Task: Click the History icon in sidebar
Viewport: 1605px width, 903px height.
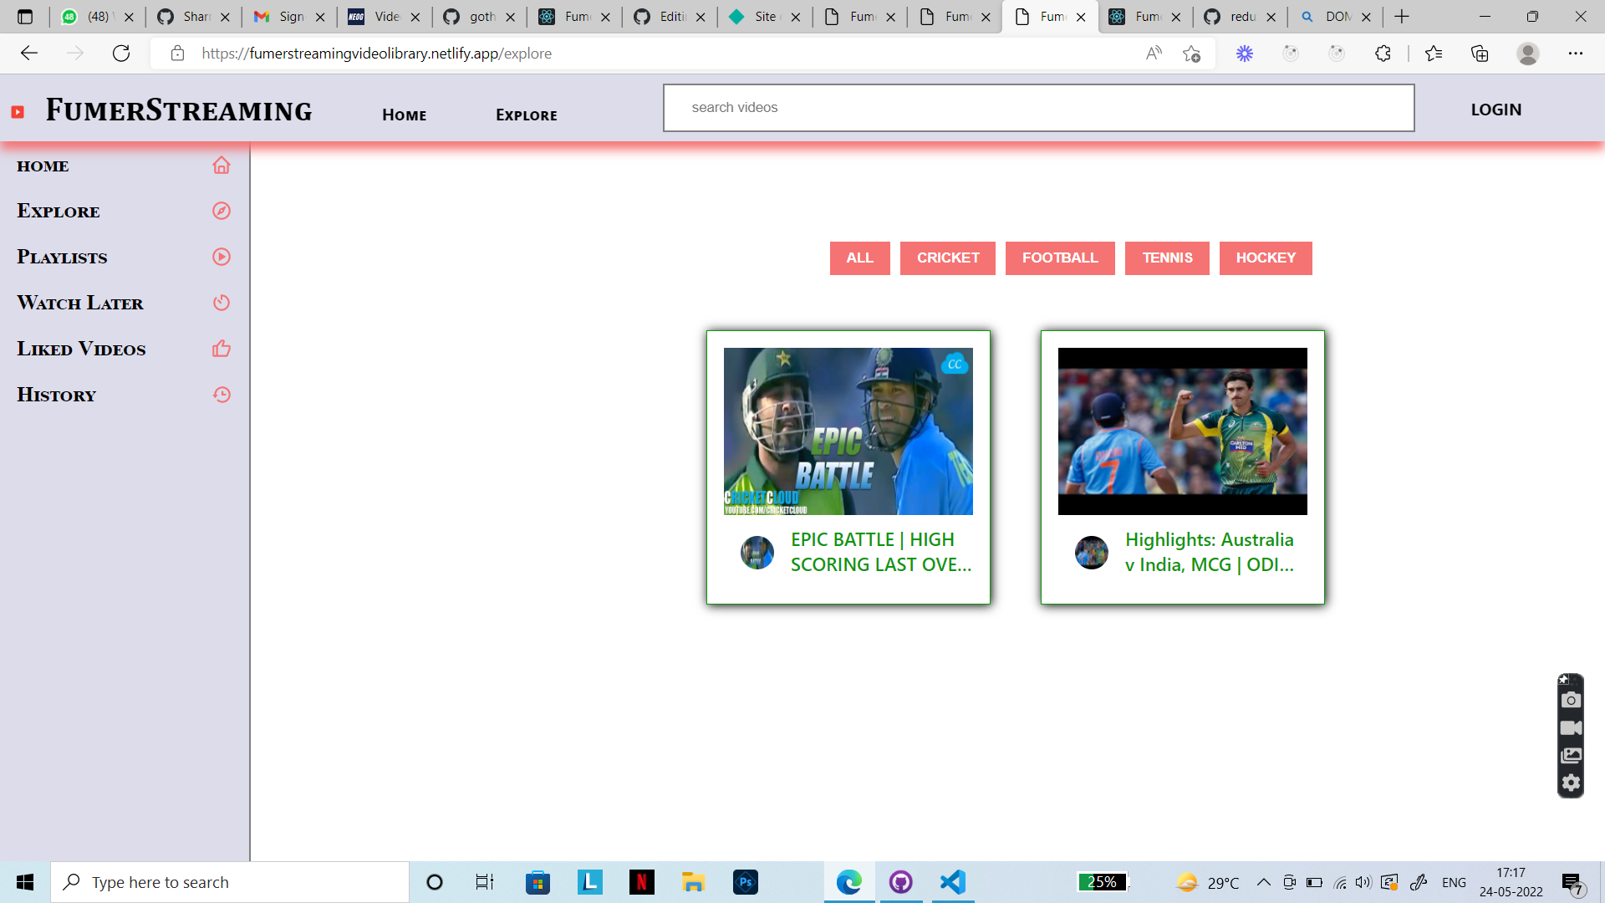Action: click(221, 395)
